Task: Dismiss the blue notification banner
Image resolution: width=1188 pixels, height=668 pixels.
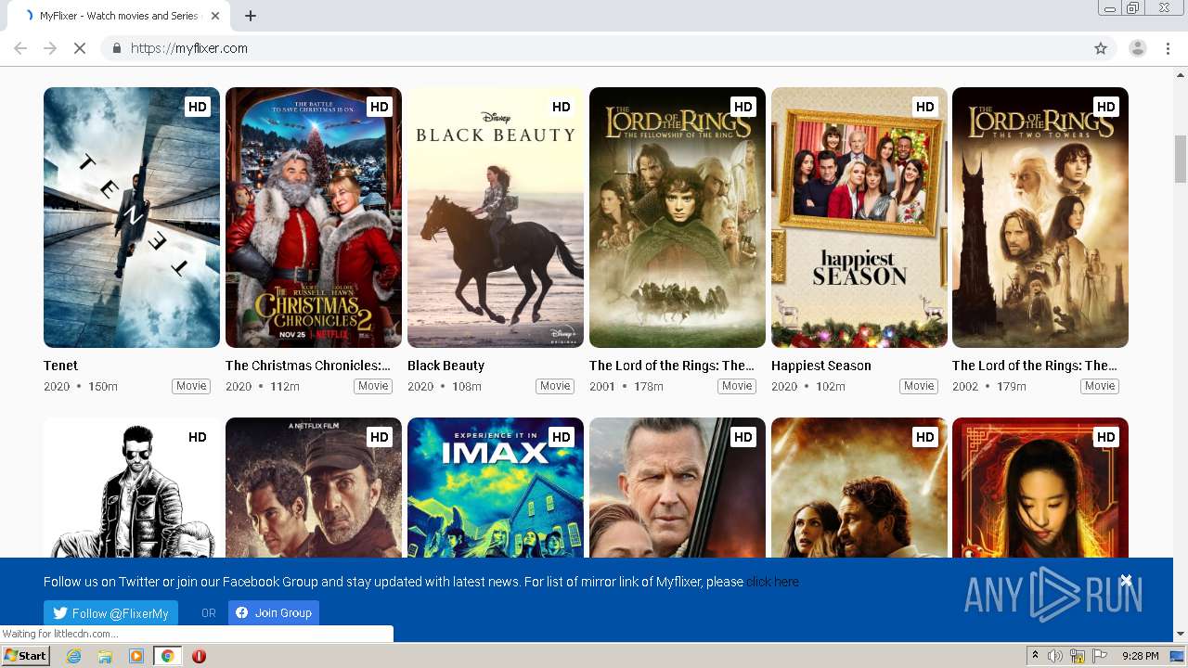Action: (1126, 580)
